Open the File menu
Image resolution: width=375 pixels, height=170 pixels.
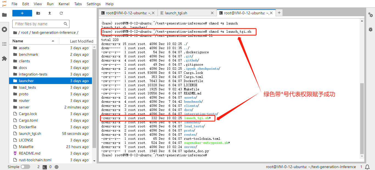(15, 4)
